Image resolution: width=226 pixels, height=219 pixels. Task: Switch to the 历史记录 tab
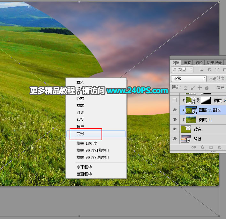coord(214,62)
